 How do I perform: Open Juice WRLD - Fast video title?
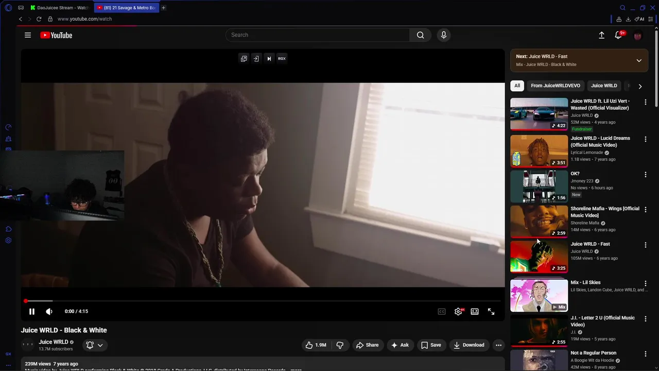[x=590, y=244]
